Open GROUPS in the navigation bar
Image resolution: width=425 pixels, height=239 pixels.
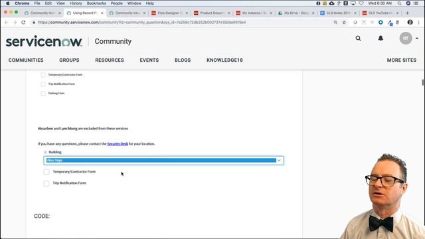[69, 60]
